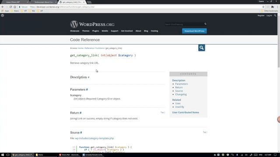The width and height of the screenshot is (280, 157).
Task: Click the hash anchor next to Parameters
Action: (87, 89)
